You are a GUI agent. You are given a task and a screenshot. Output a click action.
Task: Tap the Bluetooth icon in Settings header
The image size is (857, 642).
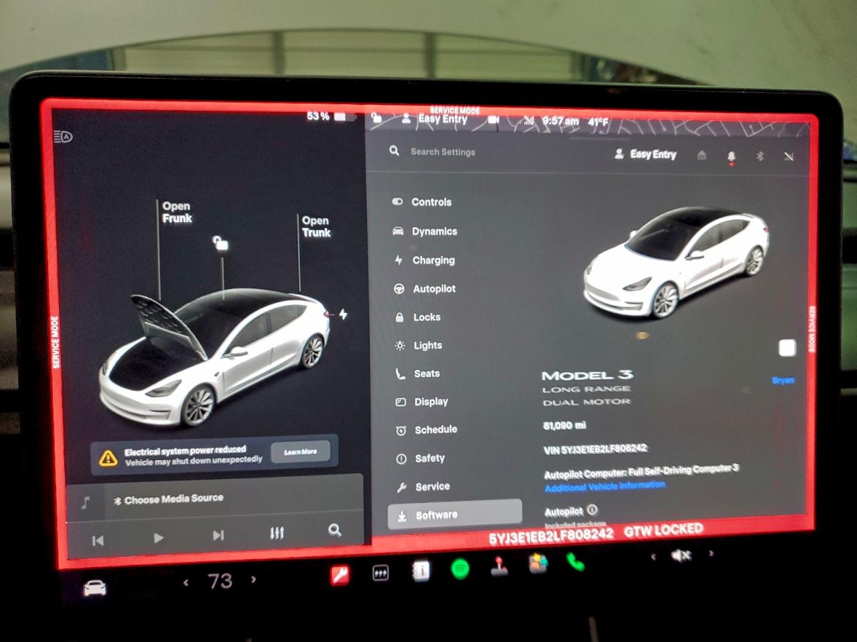click(x=760, y=155)
